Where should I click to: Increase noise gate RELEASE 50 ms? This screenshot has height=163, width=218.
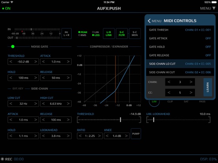68,78
